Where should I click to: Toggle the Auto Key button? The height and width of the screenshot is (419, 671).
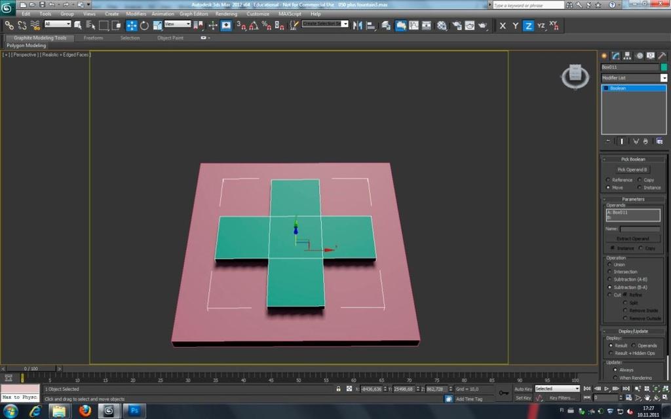523,389
